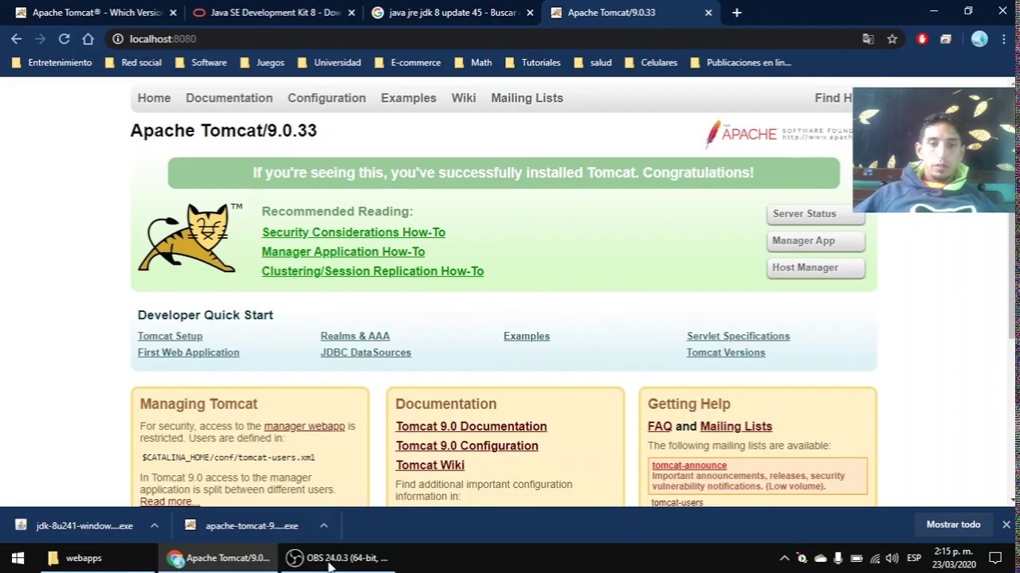Open the apache-tomcat-9 exe download
Image resolution: width=1020 pixels, height=573 pixels.
(242, 525)
